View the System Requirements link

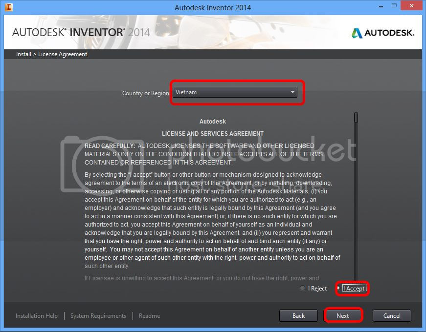point(98,316)
